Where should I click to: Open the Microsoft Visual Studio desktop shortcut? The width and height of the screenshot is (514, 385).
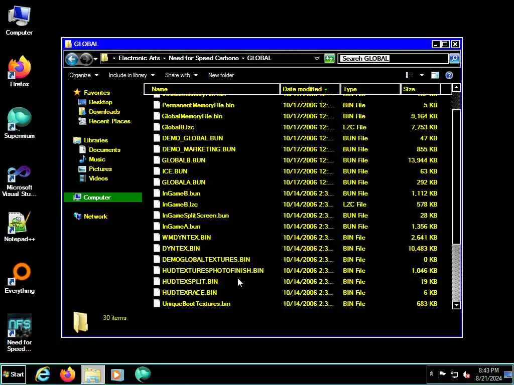20,181
